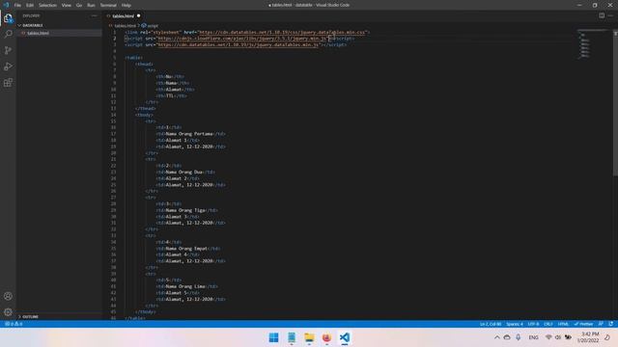Change UTF-8 file encoding
Viewport: 618px width, 347px height.
click(533, 324)
